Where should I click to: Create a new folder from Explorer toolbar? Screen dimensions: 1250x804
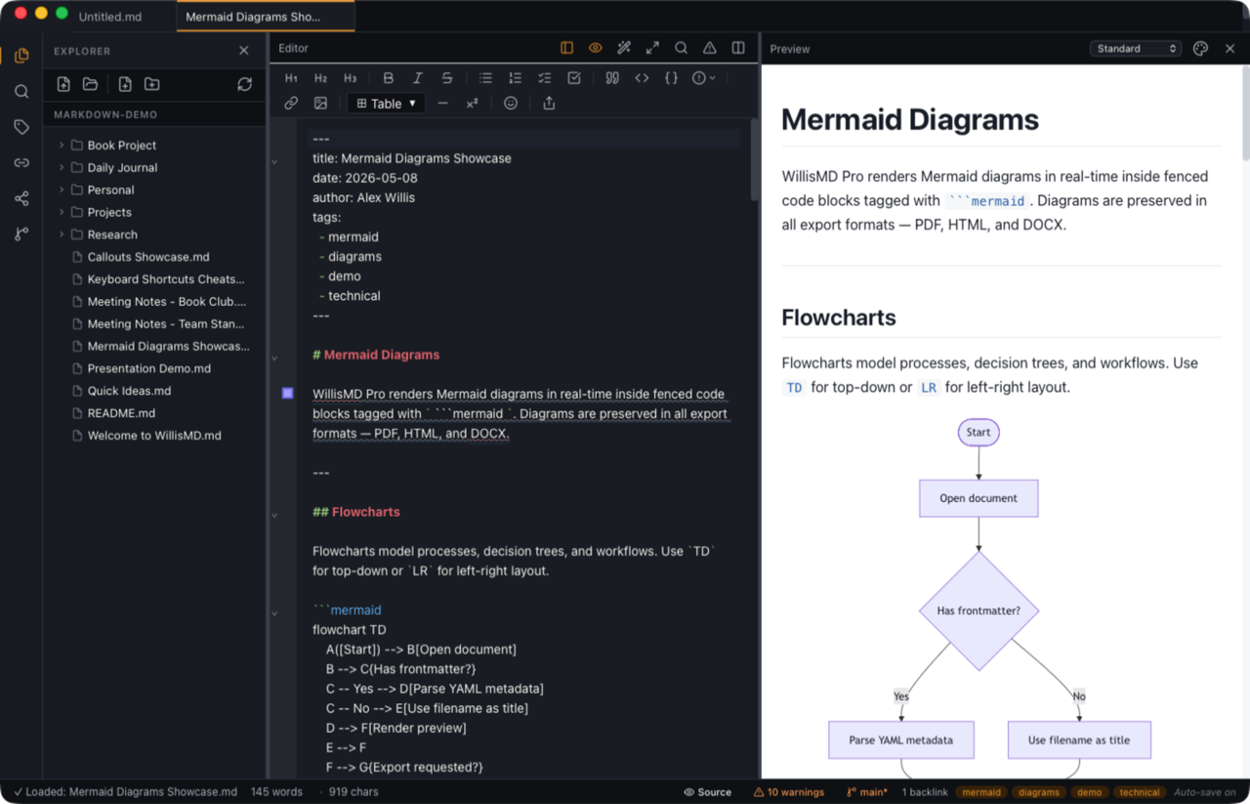151,84
